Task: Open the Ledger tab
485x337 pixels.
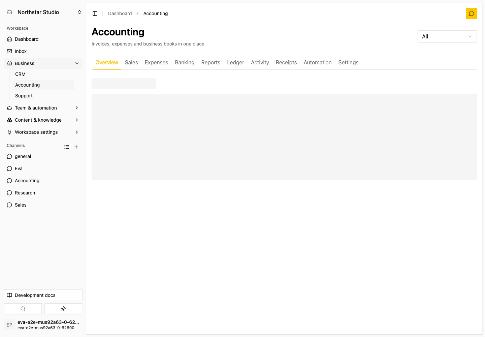Action: coord(235,63)
